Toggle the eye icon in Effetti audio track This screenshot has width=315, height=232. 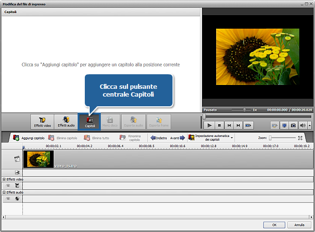click(x=8, y=199)
